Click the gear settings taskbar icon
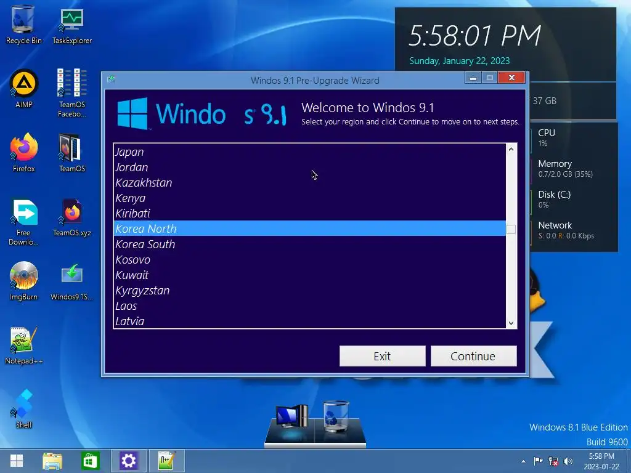The width and height of the screenshot is (631, 473). point(128,461)
